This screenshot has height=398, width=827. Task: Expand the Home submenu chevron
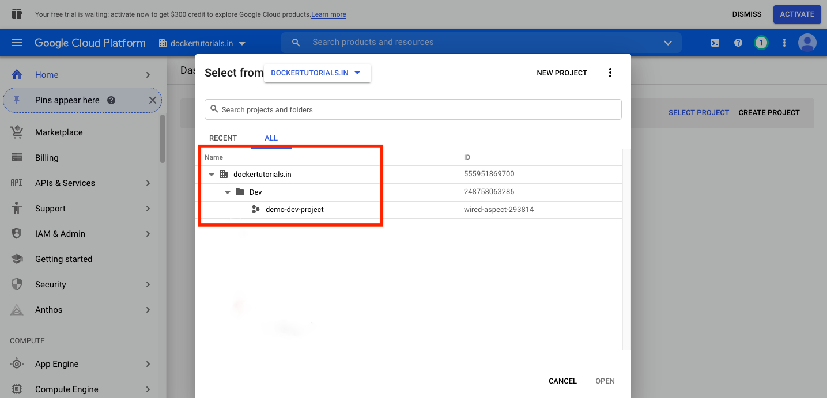(x=148, y=75)
